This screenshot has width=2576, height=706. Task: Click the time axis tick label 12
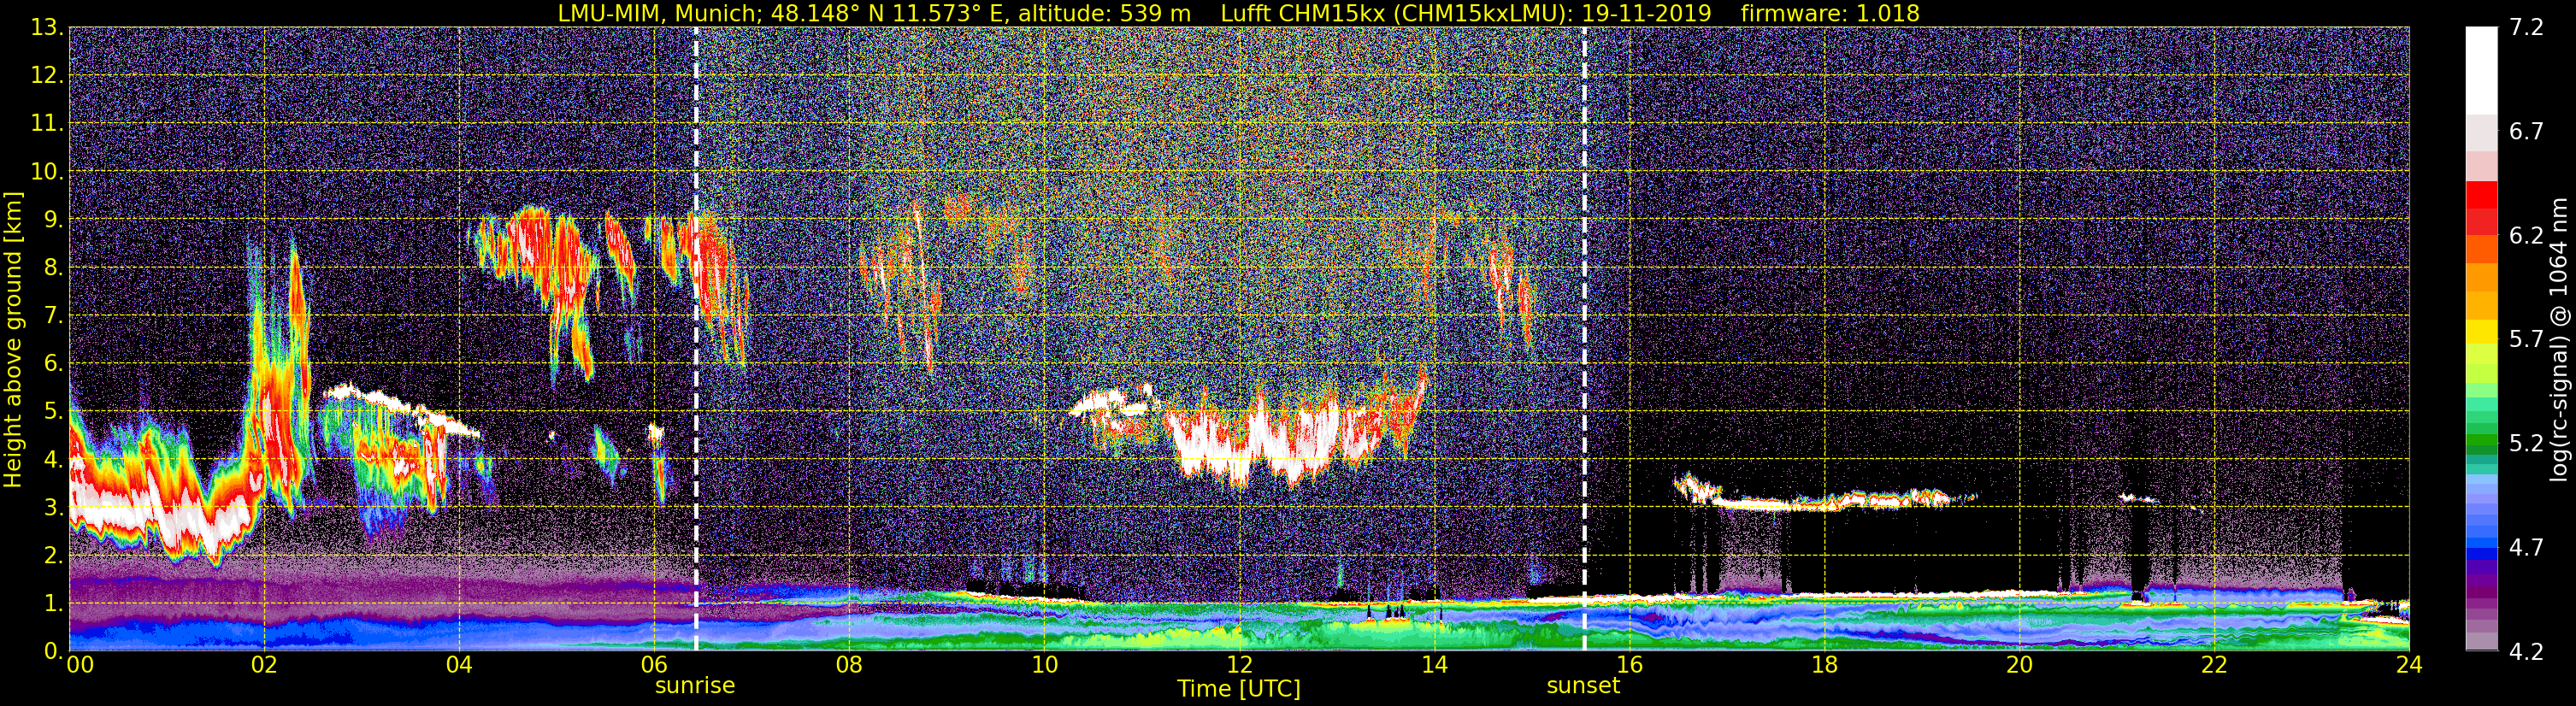(1239, 665)
